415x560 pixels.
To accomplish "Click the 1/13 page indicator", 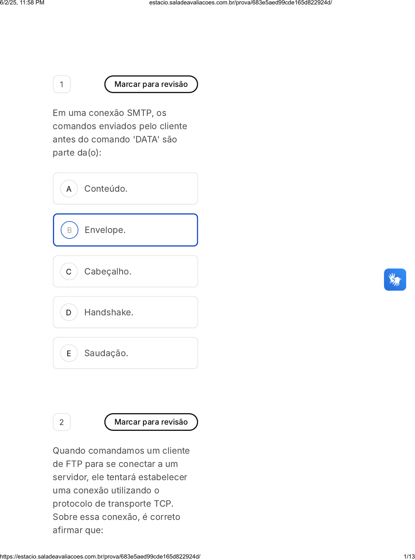I will point(409,556).
